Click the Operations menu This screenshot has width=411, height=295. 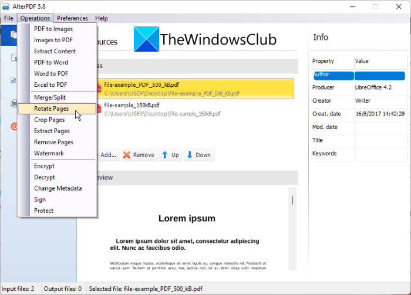pyautogui.click(x=35, y=18)
